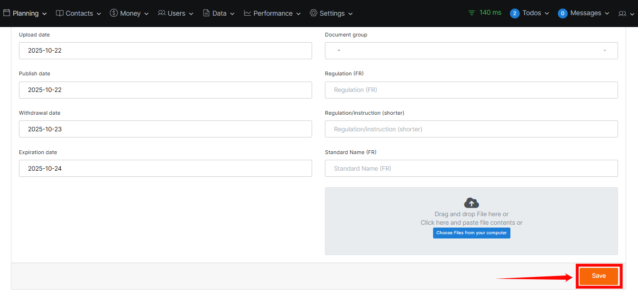This screenshot has height=293, width=638.
Task: Click the Contacts book icon
Action: (x=60, y=13)
